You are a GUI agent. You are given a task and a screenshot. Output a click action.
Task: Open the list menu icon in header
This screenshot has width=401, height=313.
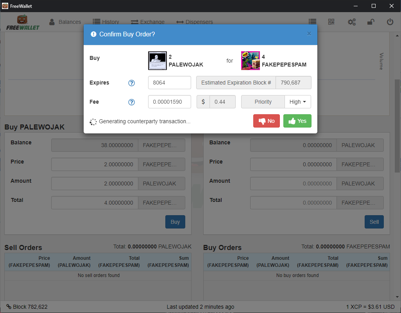tap(312, 22)
